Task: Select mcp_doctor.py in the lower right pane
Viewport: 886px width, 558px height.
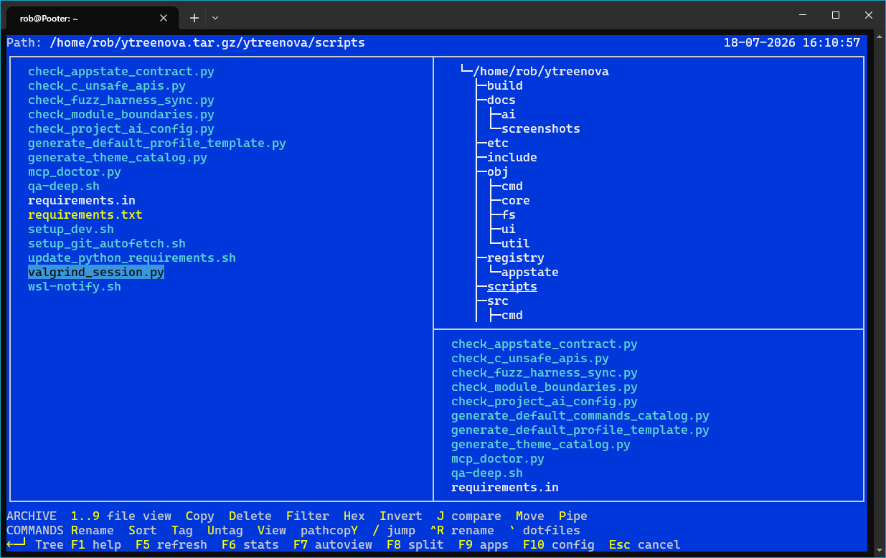Action: pyautogui.click(x=498, y=459)
